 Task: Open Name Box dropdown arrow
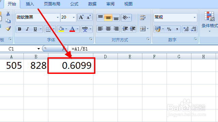pos(38,49)
